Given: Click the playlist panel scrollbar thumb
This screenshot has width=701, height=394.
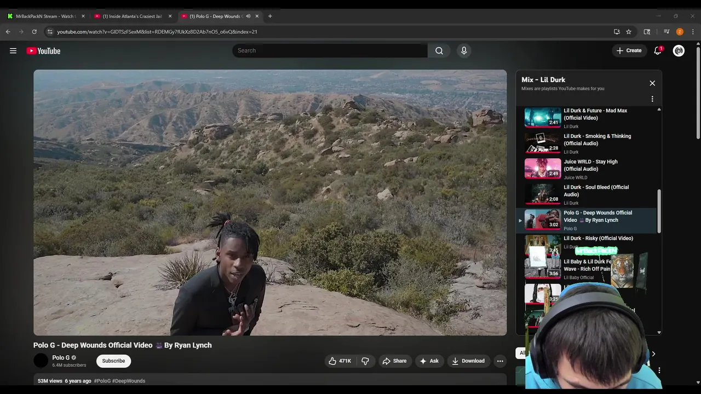Looking at the screenshot, I should [659, 211].
